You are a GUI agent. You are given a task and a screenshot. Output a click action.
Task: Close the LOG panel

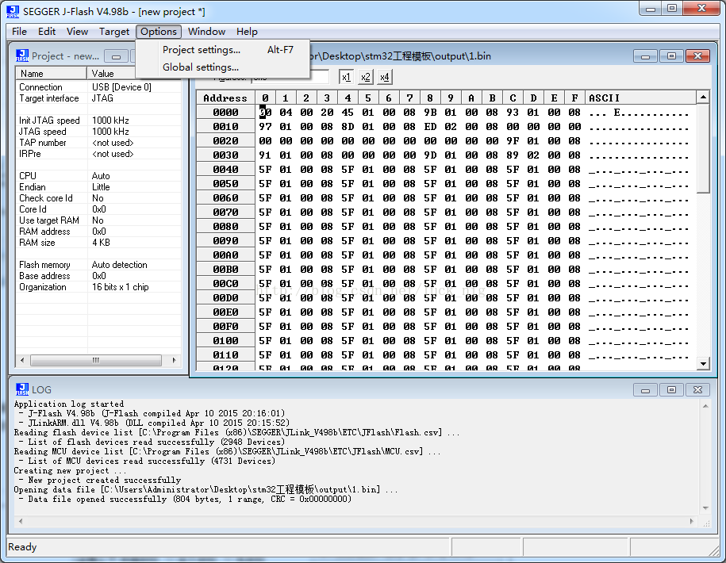697,390
